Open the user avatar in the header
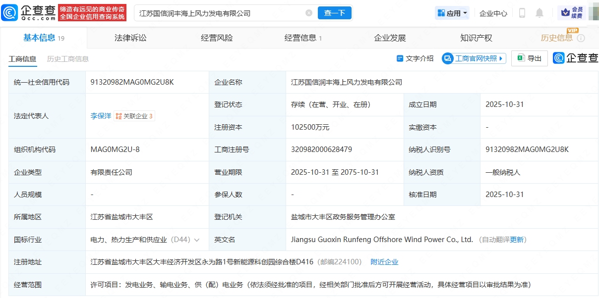 click(x=593, y=13)
